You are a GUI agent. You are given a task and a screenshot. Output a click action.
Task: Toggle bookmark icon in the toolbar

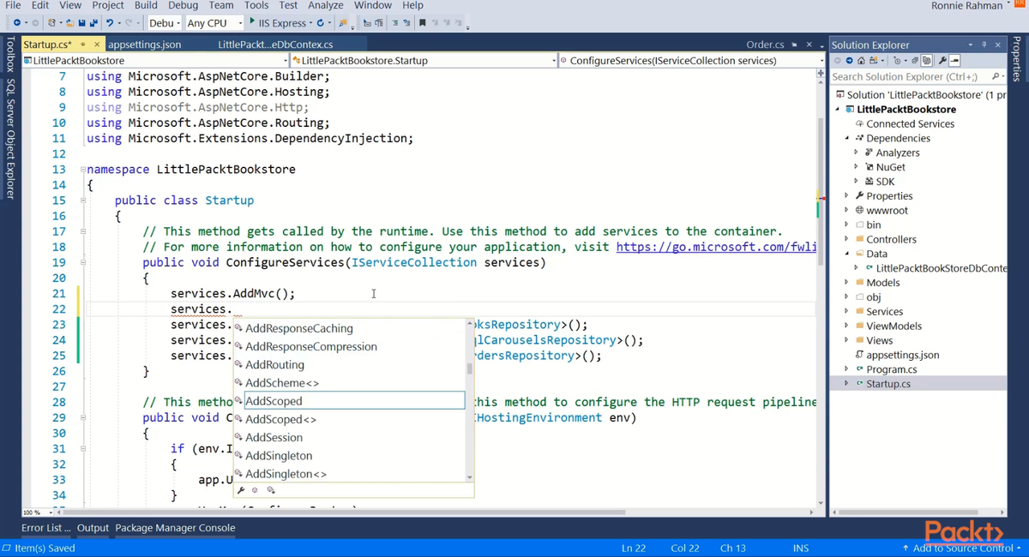(422, 22)
